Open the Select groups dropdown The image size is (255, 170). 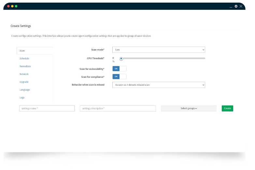[x=189, y=108]
